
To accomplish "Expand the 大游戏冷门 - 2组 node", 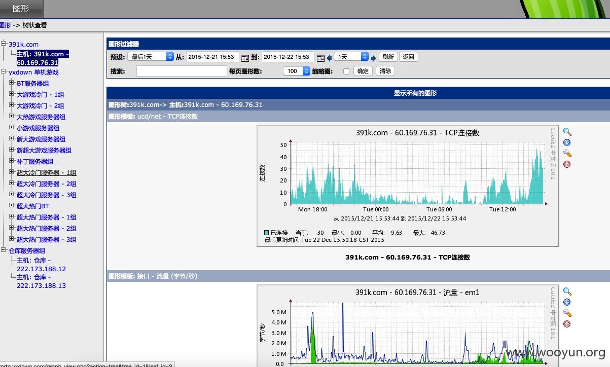I will coord(11,105).
